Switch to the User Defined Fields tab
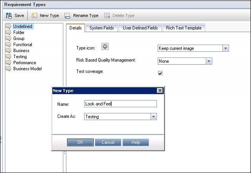 coord(140,28)
